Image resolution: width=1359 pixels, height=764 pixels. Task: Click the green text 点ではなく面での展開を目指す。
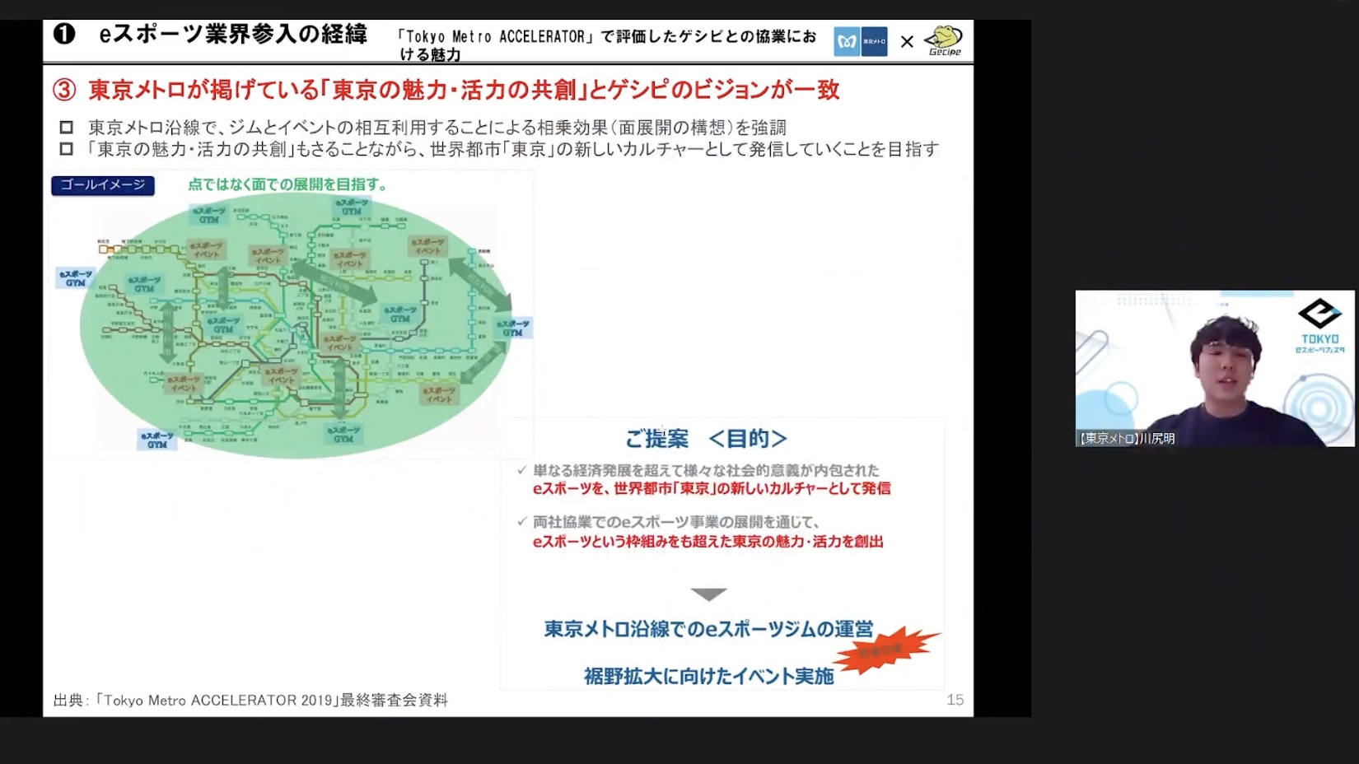click(x=287, y=184)
